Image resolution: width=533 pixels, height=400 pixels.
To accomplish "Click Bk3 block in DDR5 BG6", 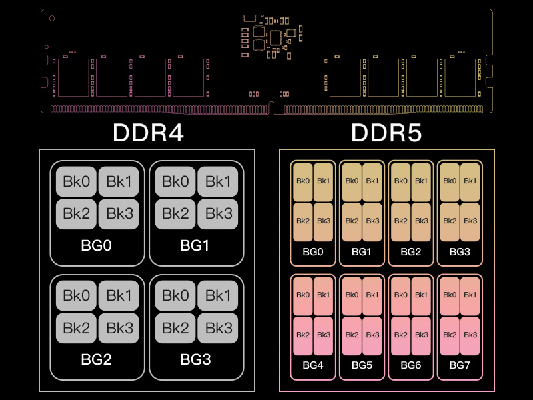I will (421, 336).
